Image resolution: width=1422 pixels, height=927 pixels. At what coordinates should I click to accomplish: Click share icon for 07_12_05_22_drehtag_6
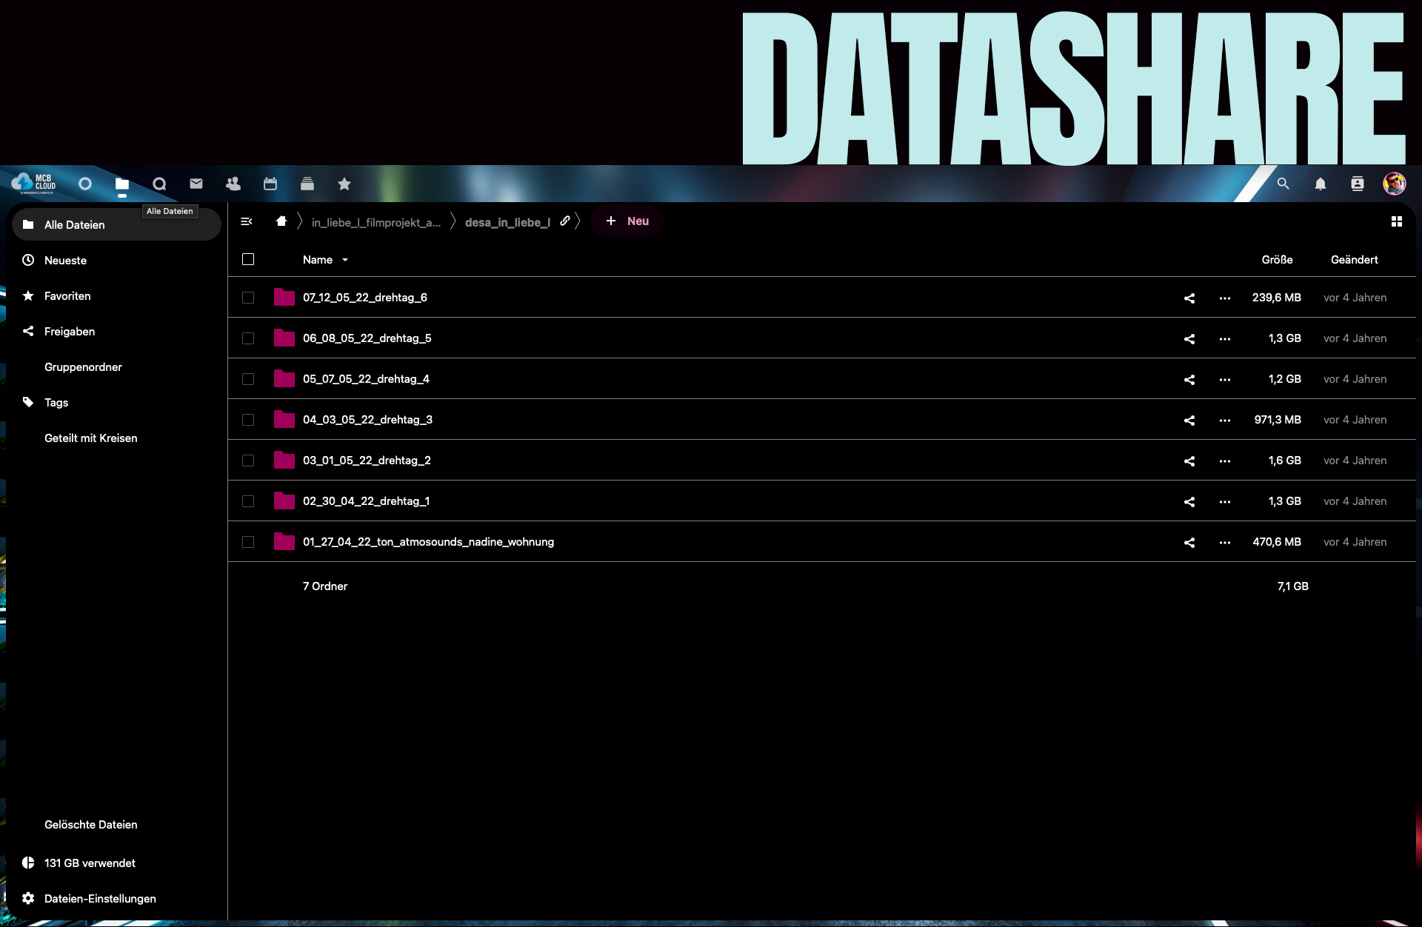pyautogui.click(x=1189, y=298)
